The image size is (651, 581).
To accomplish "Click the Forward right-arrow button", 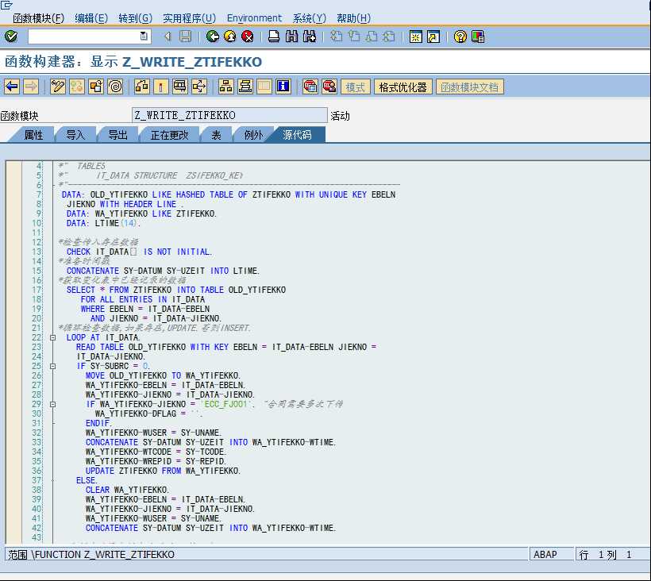I will (x=31, y=87).
